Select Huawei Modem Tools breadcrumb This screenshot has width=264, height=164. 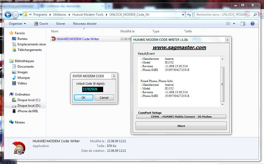tap(88, 15)
